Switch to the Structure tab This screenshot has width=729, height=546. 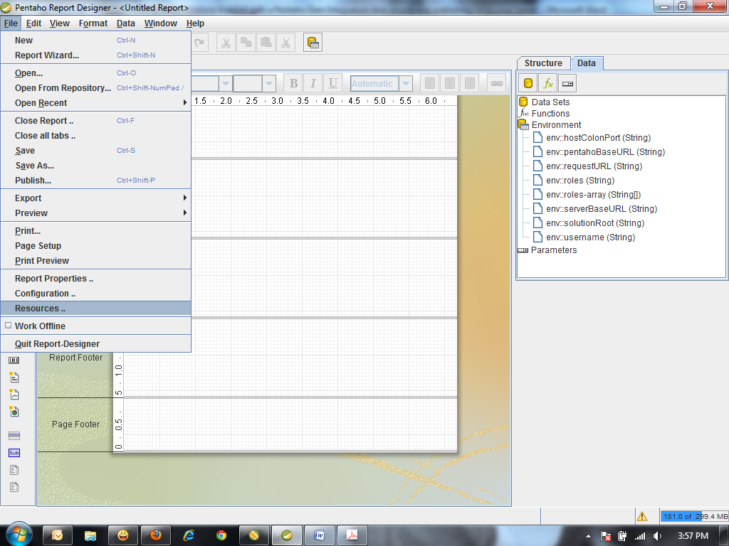pos(543,63)
